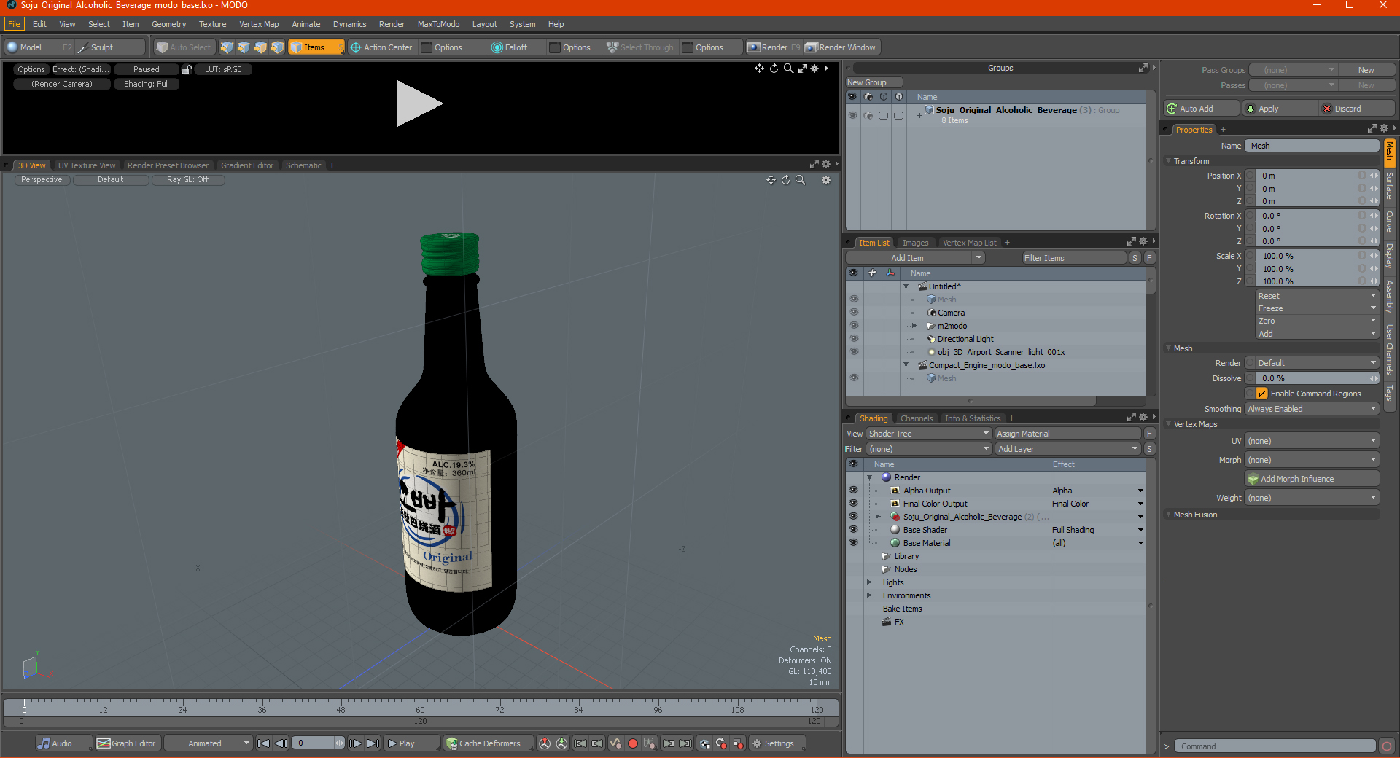This screenshot has height=758, width=1400.
Task: Open the MaxToModo menu
Action: [x=438, y=24]
